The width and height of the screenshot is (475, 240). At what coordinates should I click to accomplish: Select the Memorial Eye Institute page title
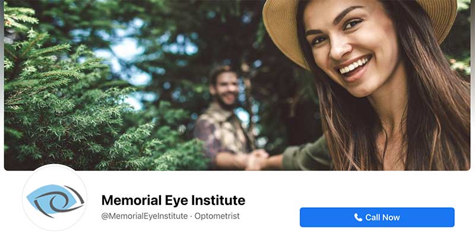click(x=173, y=200)
